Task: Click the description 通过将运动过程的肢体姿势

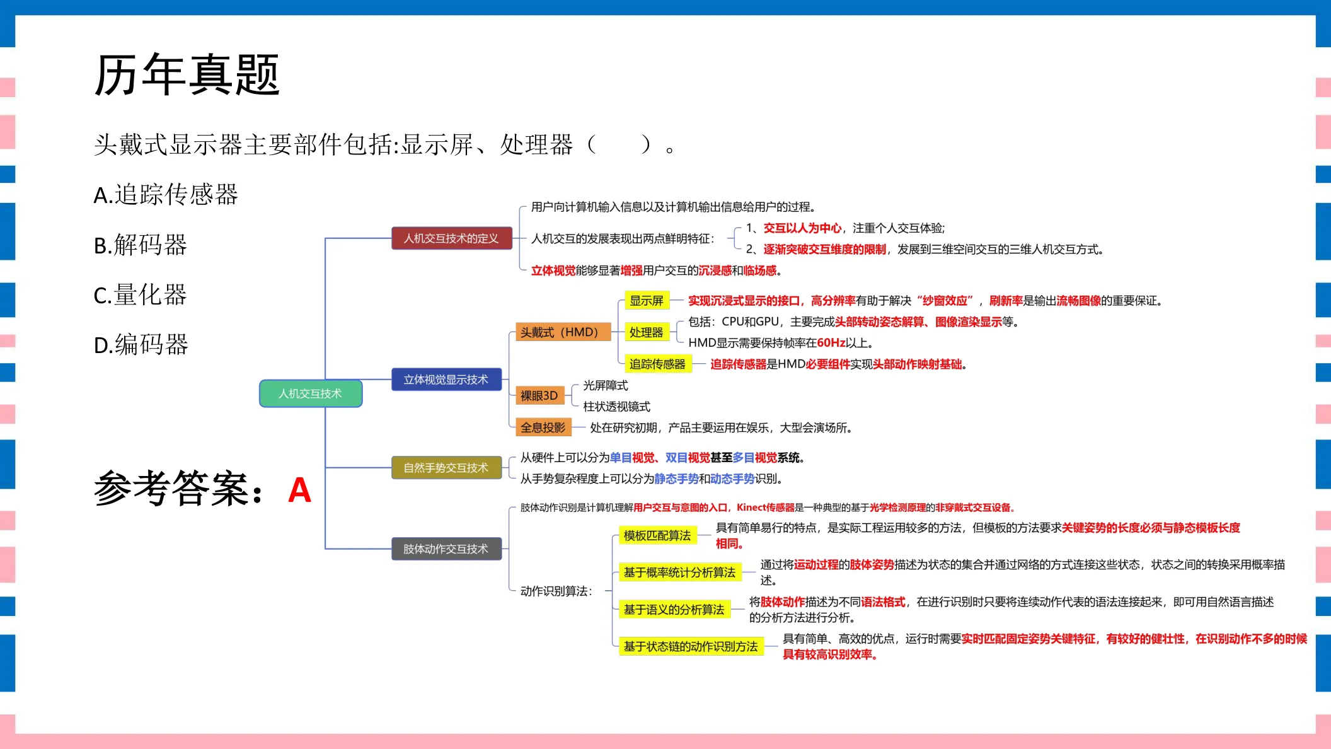Action: click(1023, 572)
